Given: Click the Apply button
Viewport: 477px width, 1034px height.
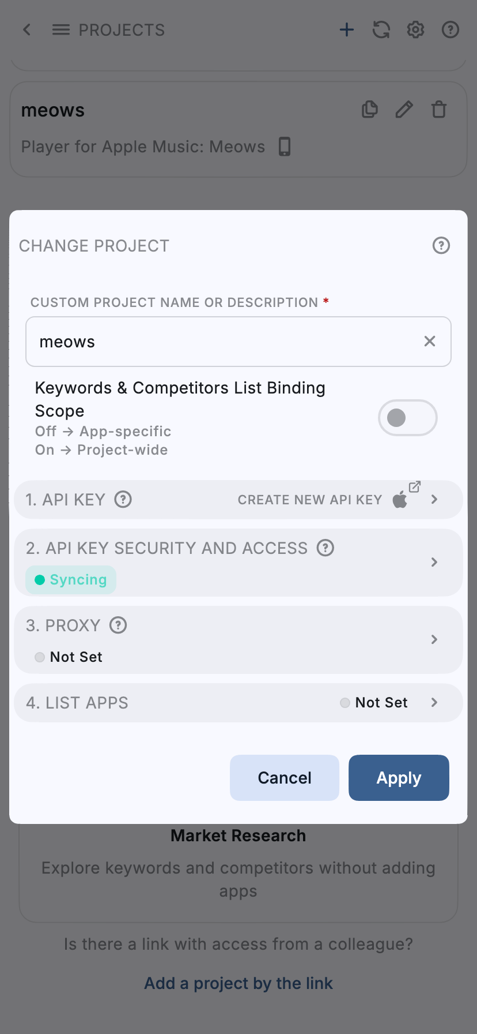Looking at the screenshot, I should (x=399, y=777).
